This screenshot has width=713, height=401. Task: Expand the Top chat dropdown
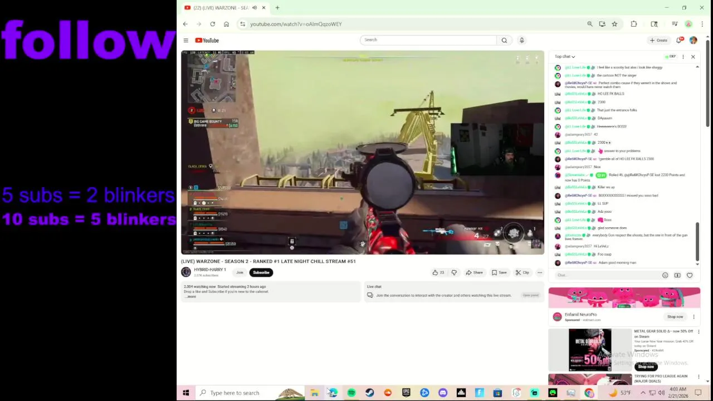click(565, 56)
